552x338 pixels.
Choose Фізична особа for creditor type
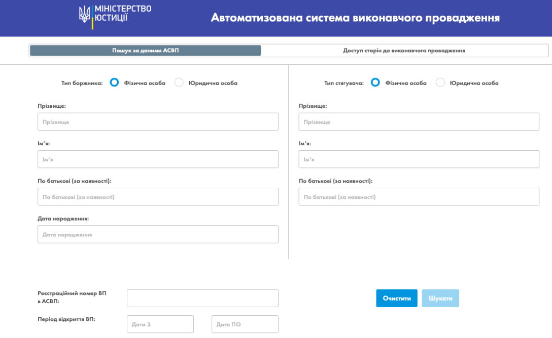pos(375,82)
